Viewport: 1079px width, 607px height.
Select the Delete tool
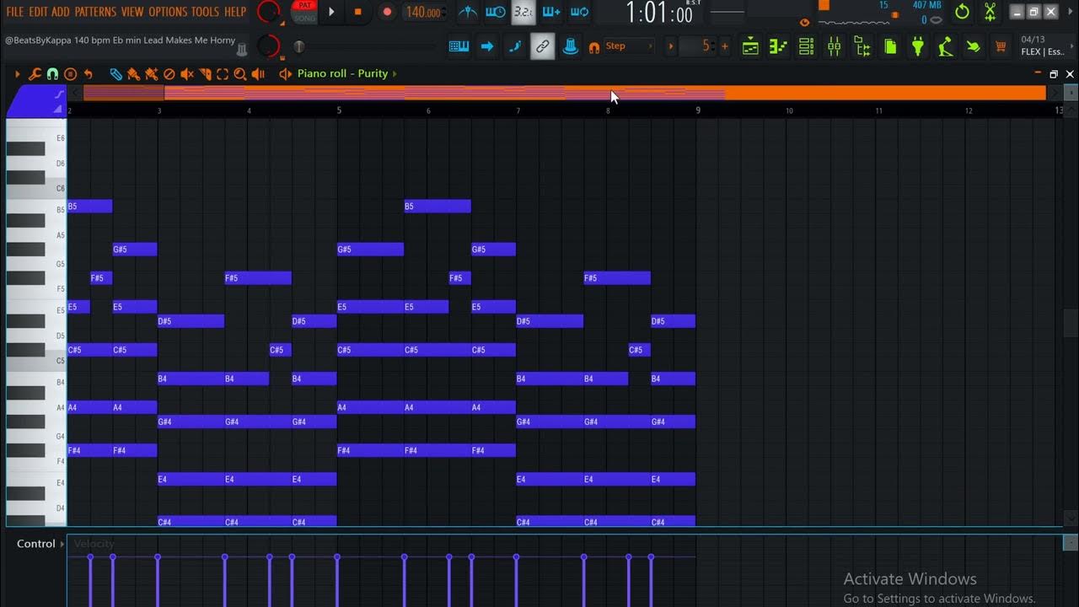click(169, 74)
